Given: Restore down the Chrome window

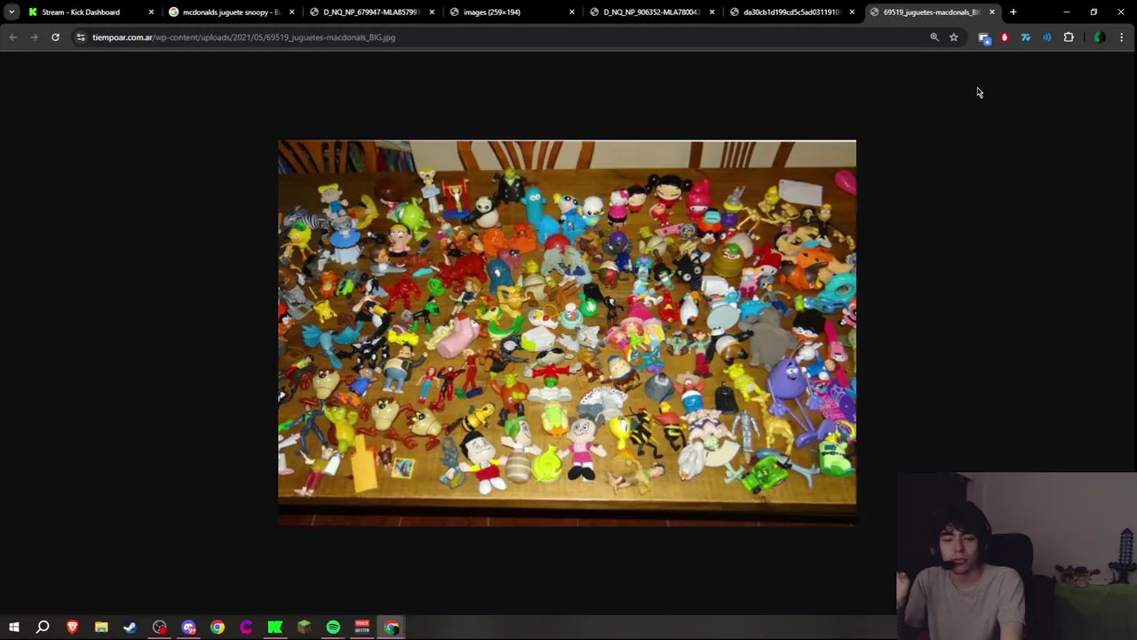Looking at the screenshot, I should pyautogui.click(x=1094, y=12).
